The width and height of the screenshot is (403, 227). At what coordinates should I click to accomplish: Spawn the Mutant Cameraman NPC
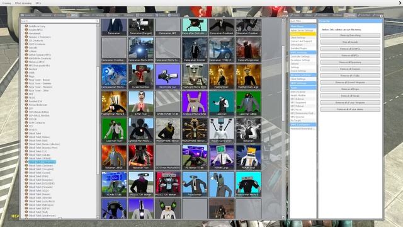(222, 131)
